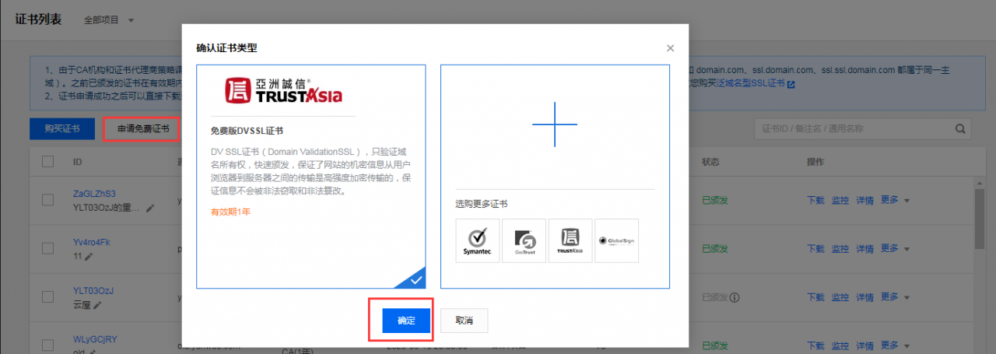
Task: Click the search magnifier icon in certificate search
Action: tap(962, 129)
